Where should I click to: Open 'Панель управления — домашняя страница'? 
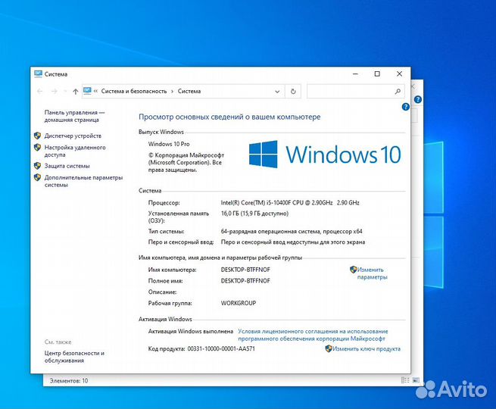(74, 116)
